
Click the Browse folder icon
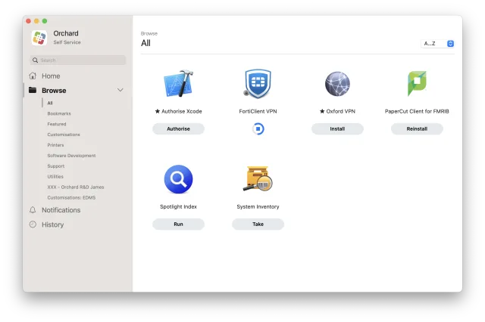(x=33, y=90)
